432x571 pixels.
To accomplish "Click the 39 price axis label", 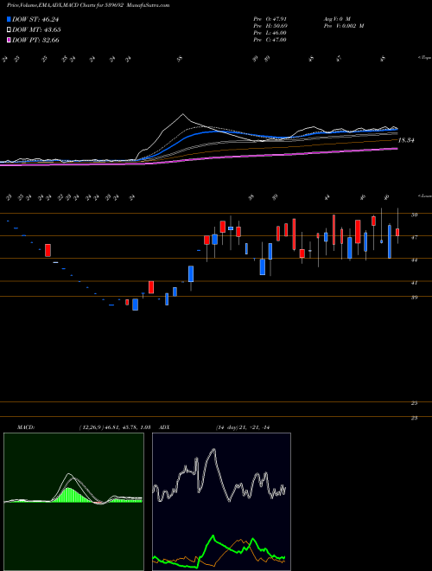I will point(414,298).
